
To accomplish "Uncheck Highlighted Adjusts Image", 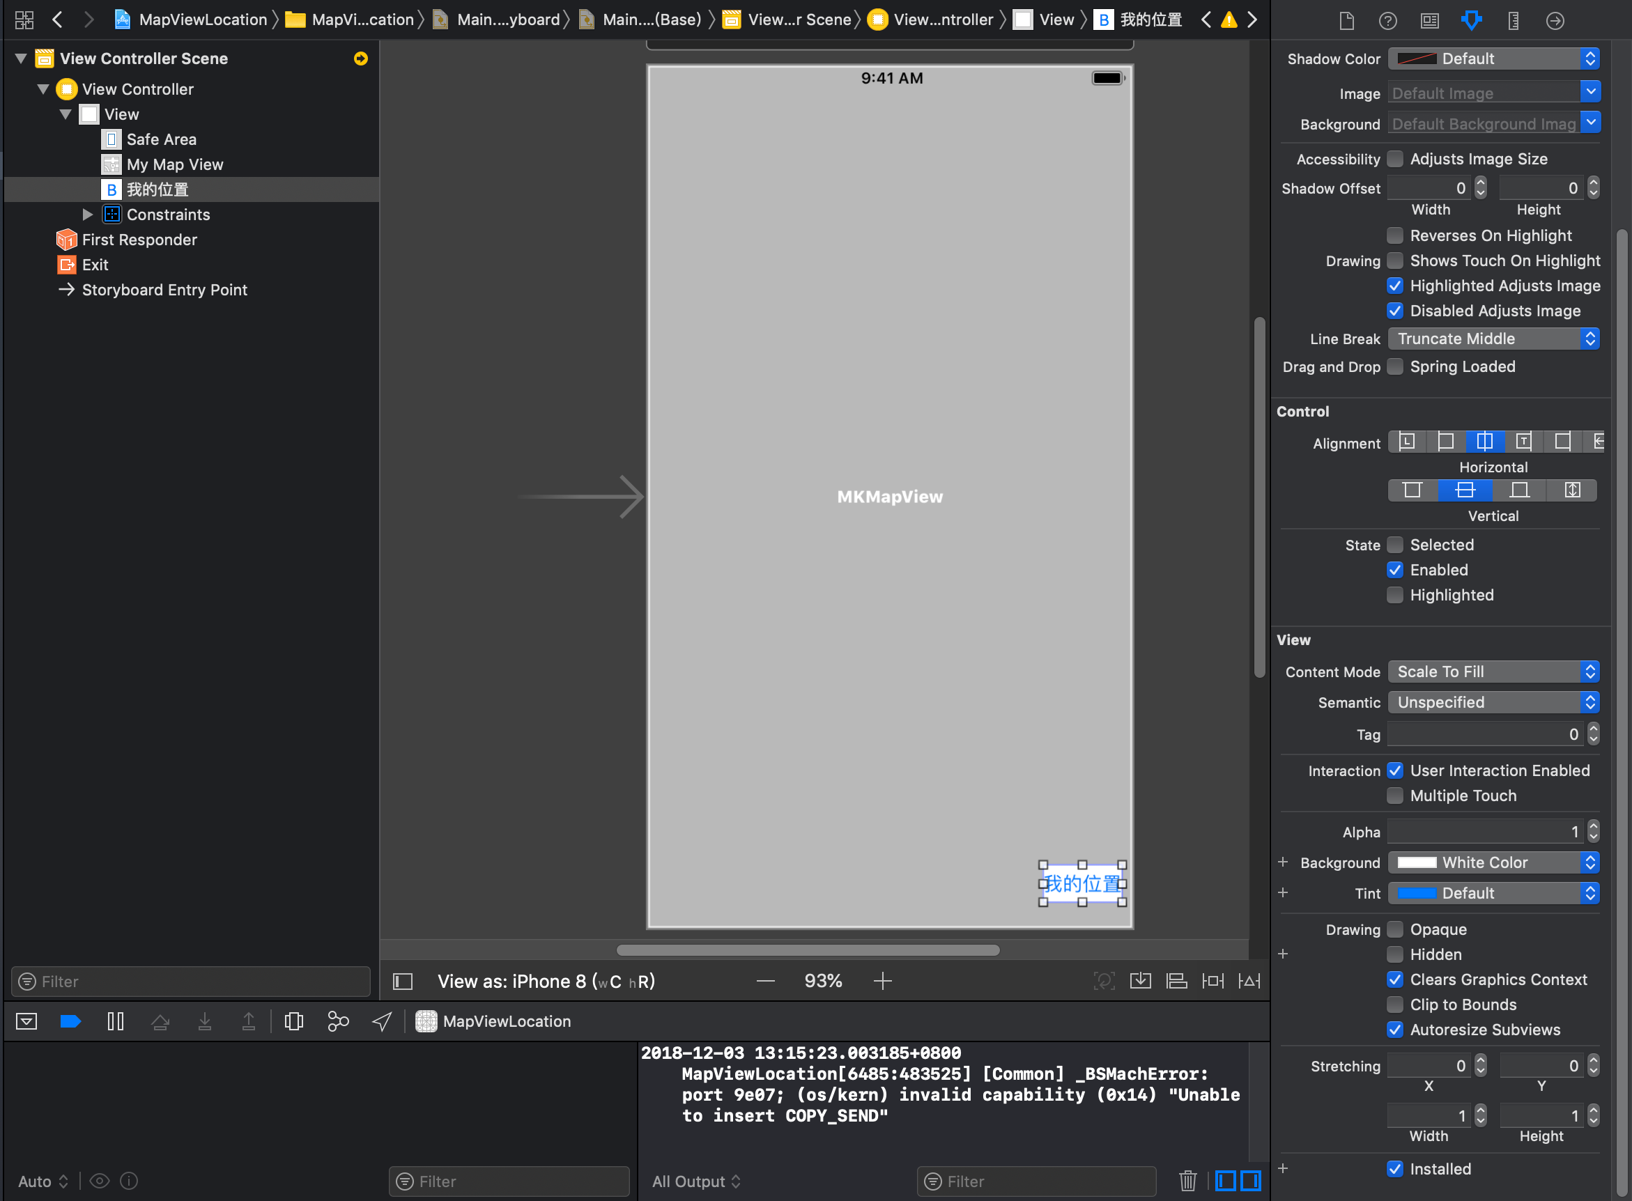I will (x=1395, y=286).
